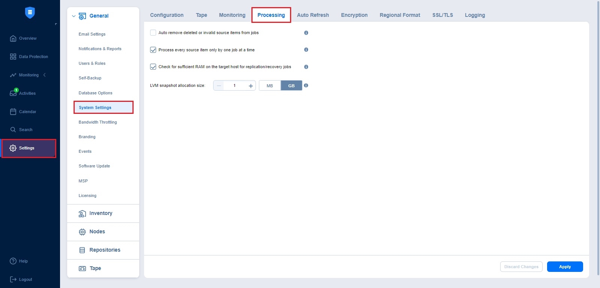Expand the Inventory section

click(x=101, y=213)
